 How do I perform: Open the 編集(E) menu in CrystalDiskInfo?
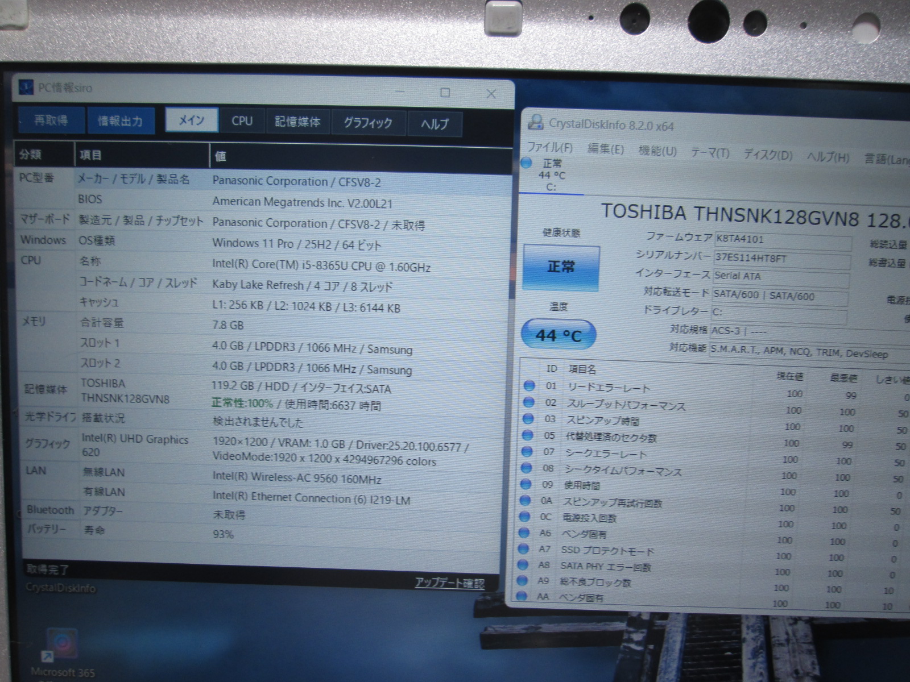point(605,149)
